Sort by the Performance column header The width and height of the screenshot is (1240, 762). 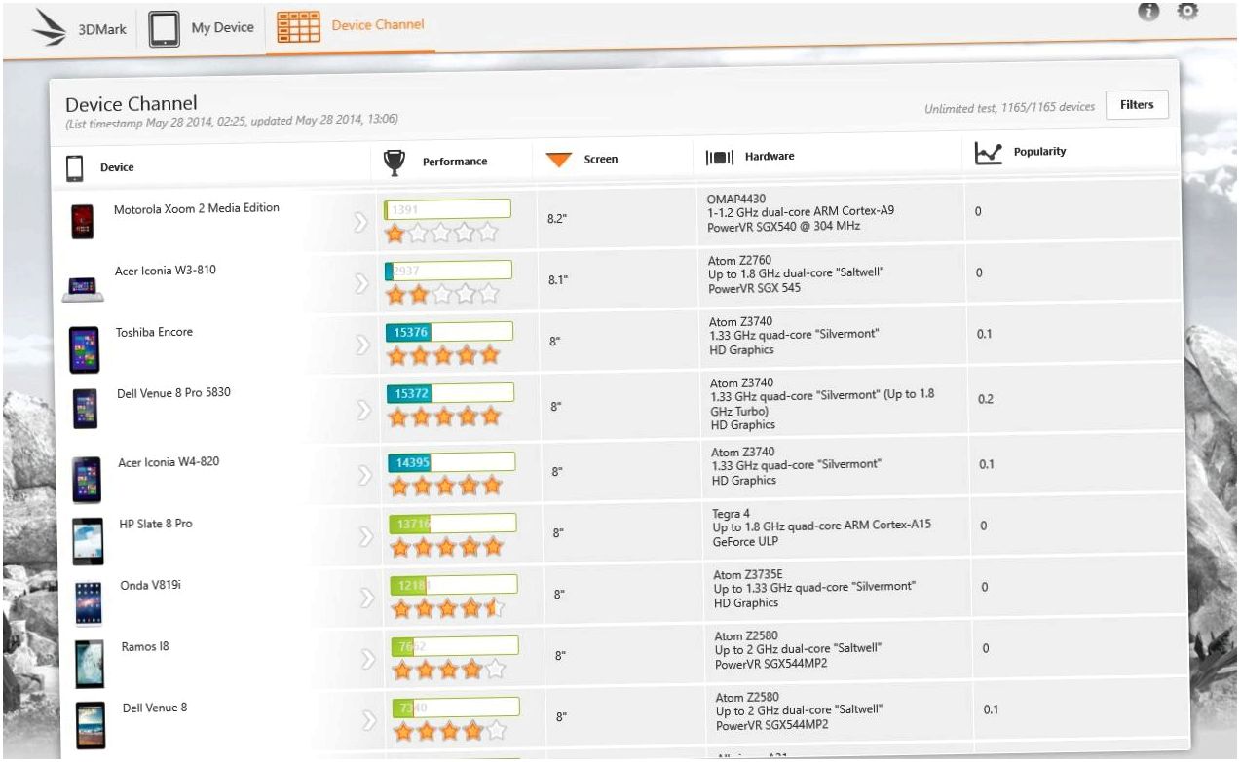[454, 162]
